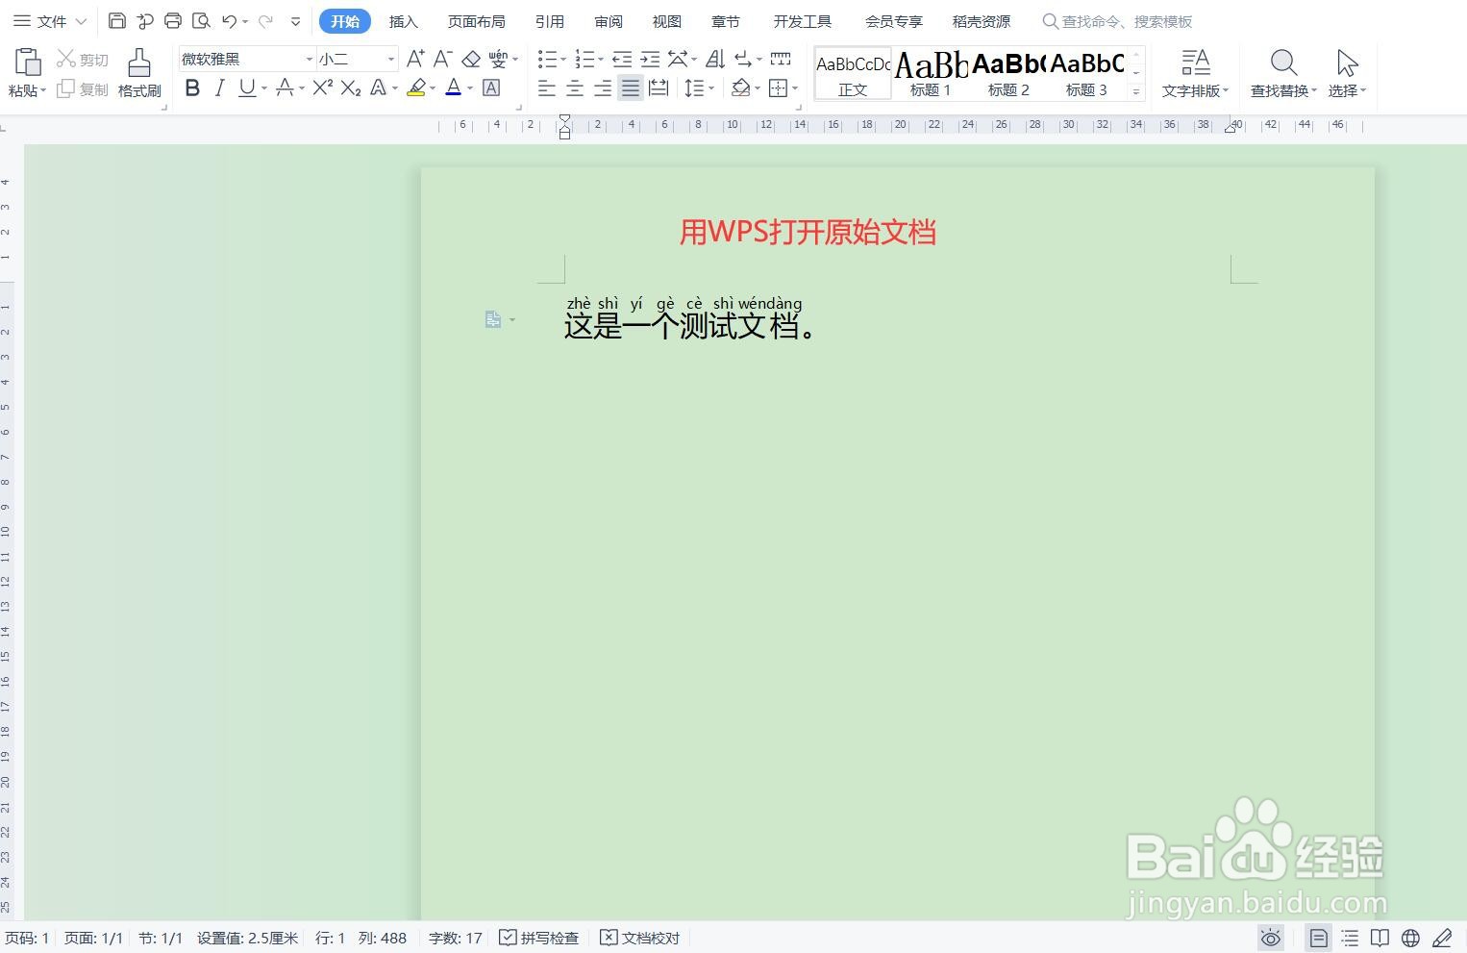The width and height of the screenshot is (1467, 953).
Task: Click the Subscript X₂ icon
Action: click(x=351, y=88)
